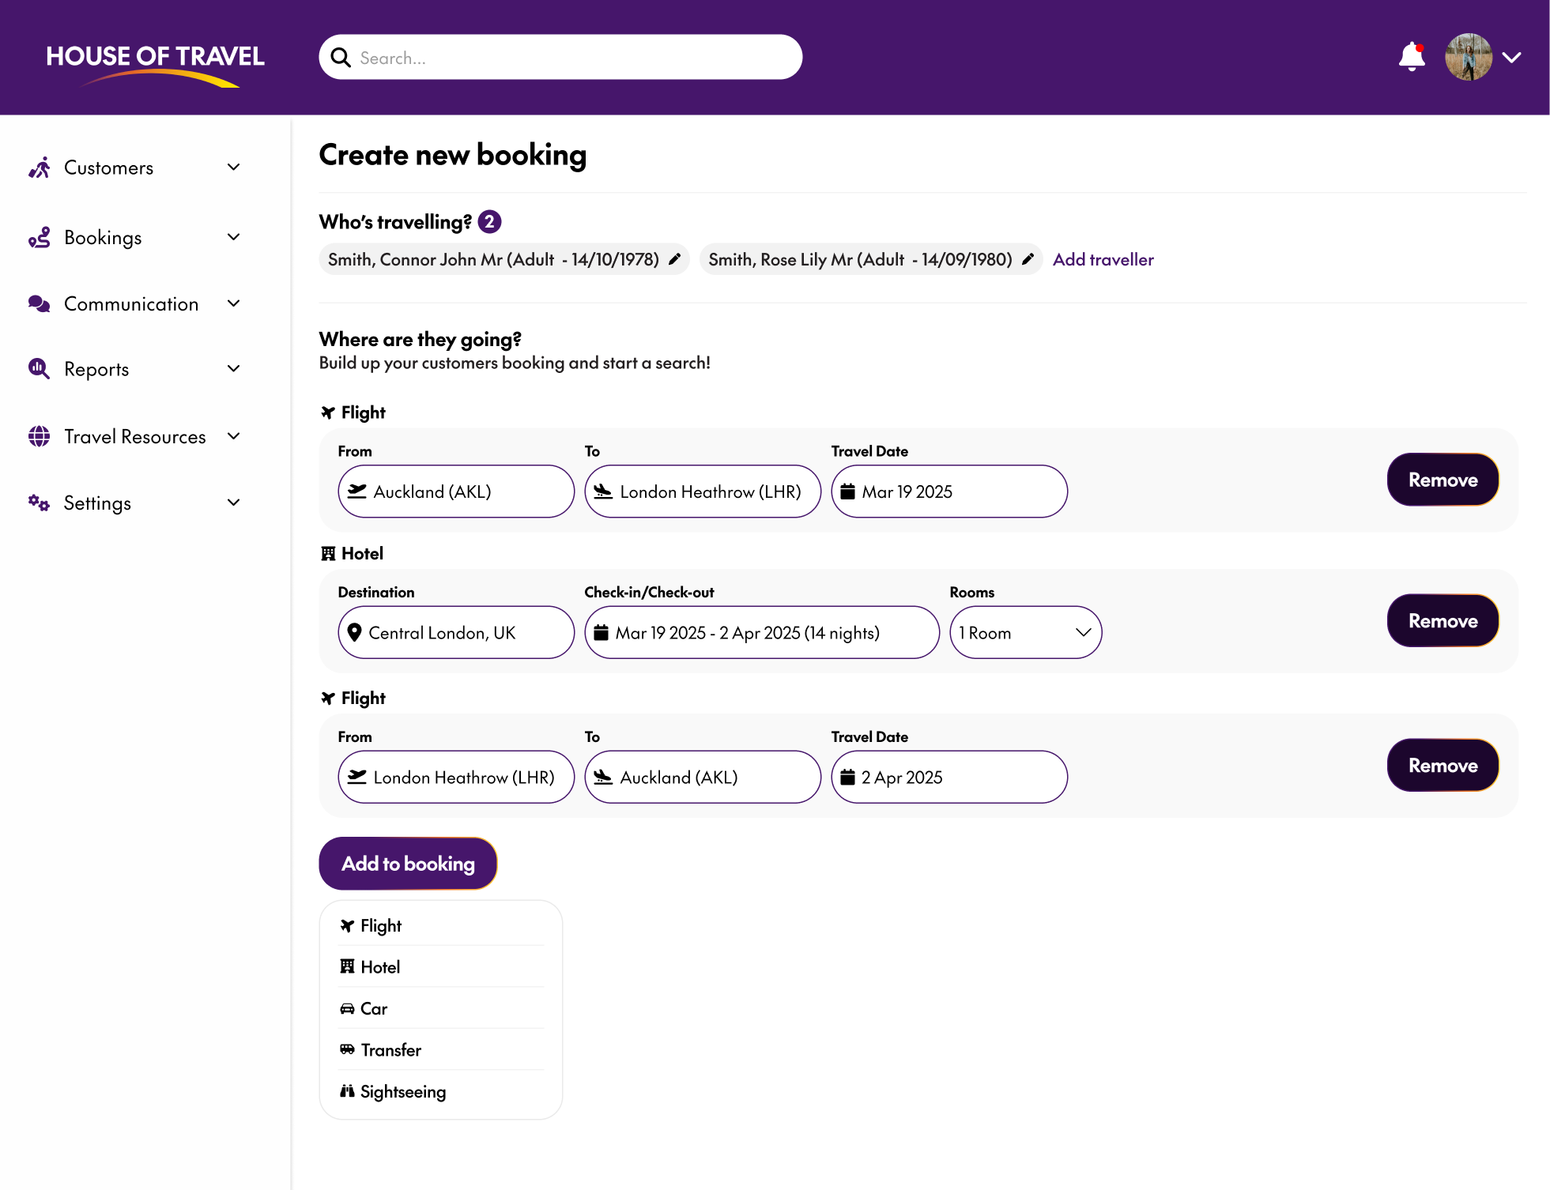This screenshot has height=1190, width=1550.
Task: Open the 2 Apr 2025 travel date
Action: click(949, 777)
